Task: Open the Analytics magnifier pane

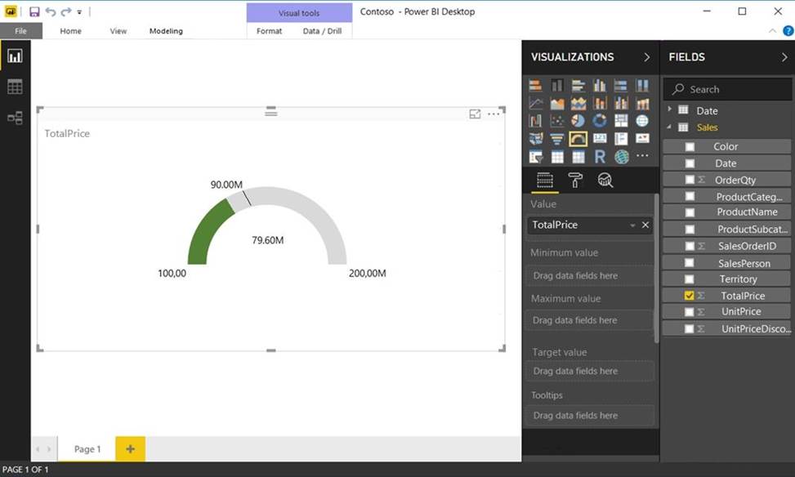Action: pyautogui.click(x=605, y=181)
